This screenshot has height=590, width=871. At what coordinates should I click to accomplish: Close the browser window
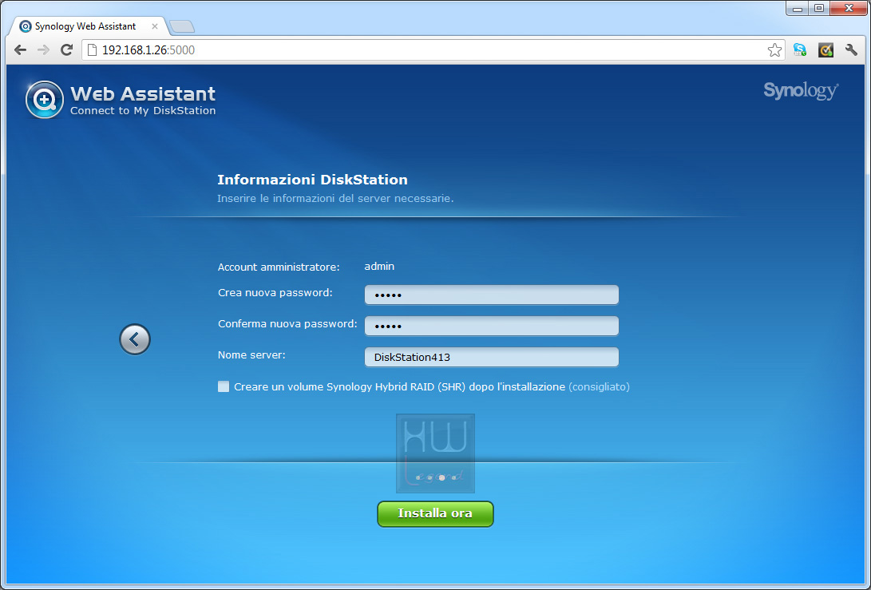[x=848, y=8]
